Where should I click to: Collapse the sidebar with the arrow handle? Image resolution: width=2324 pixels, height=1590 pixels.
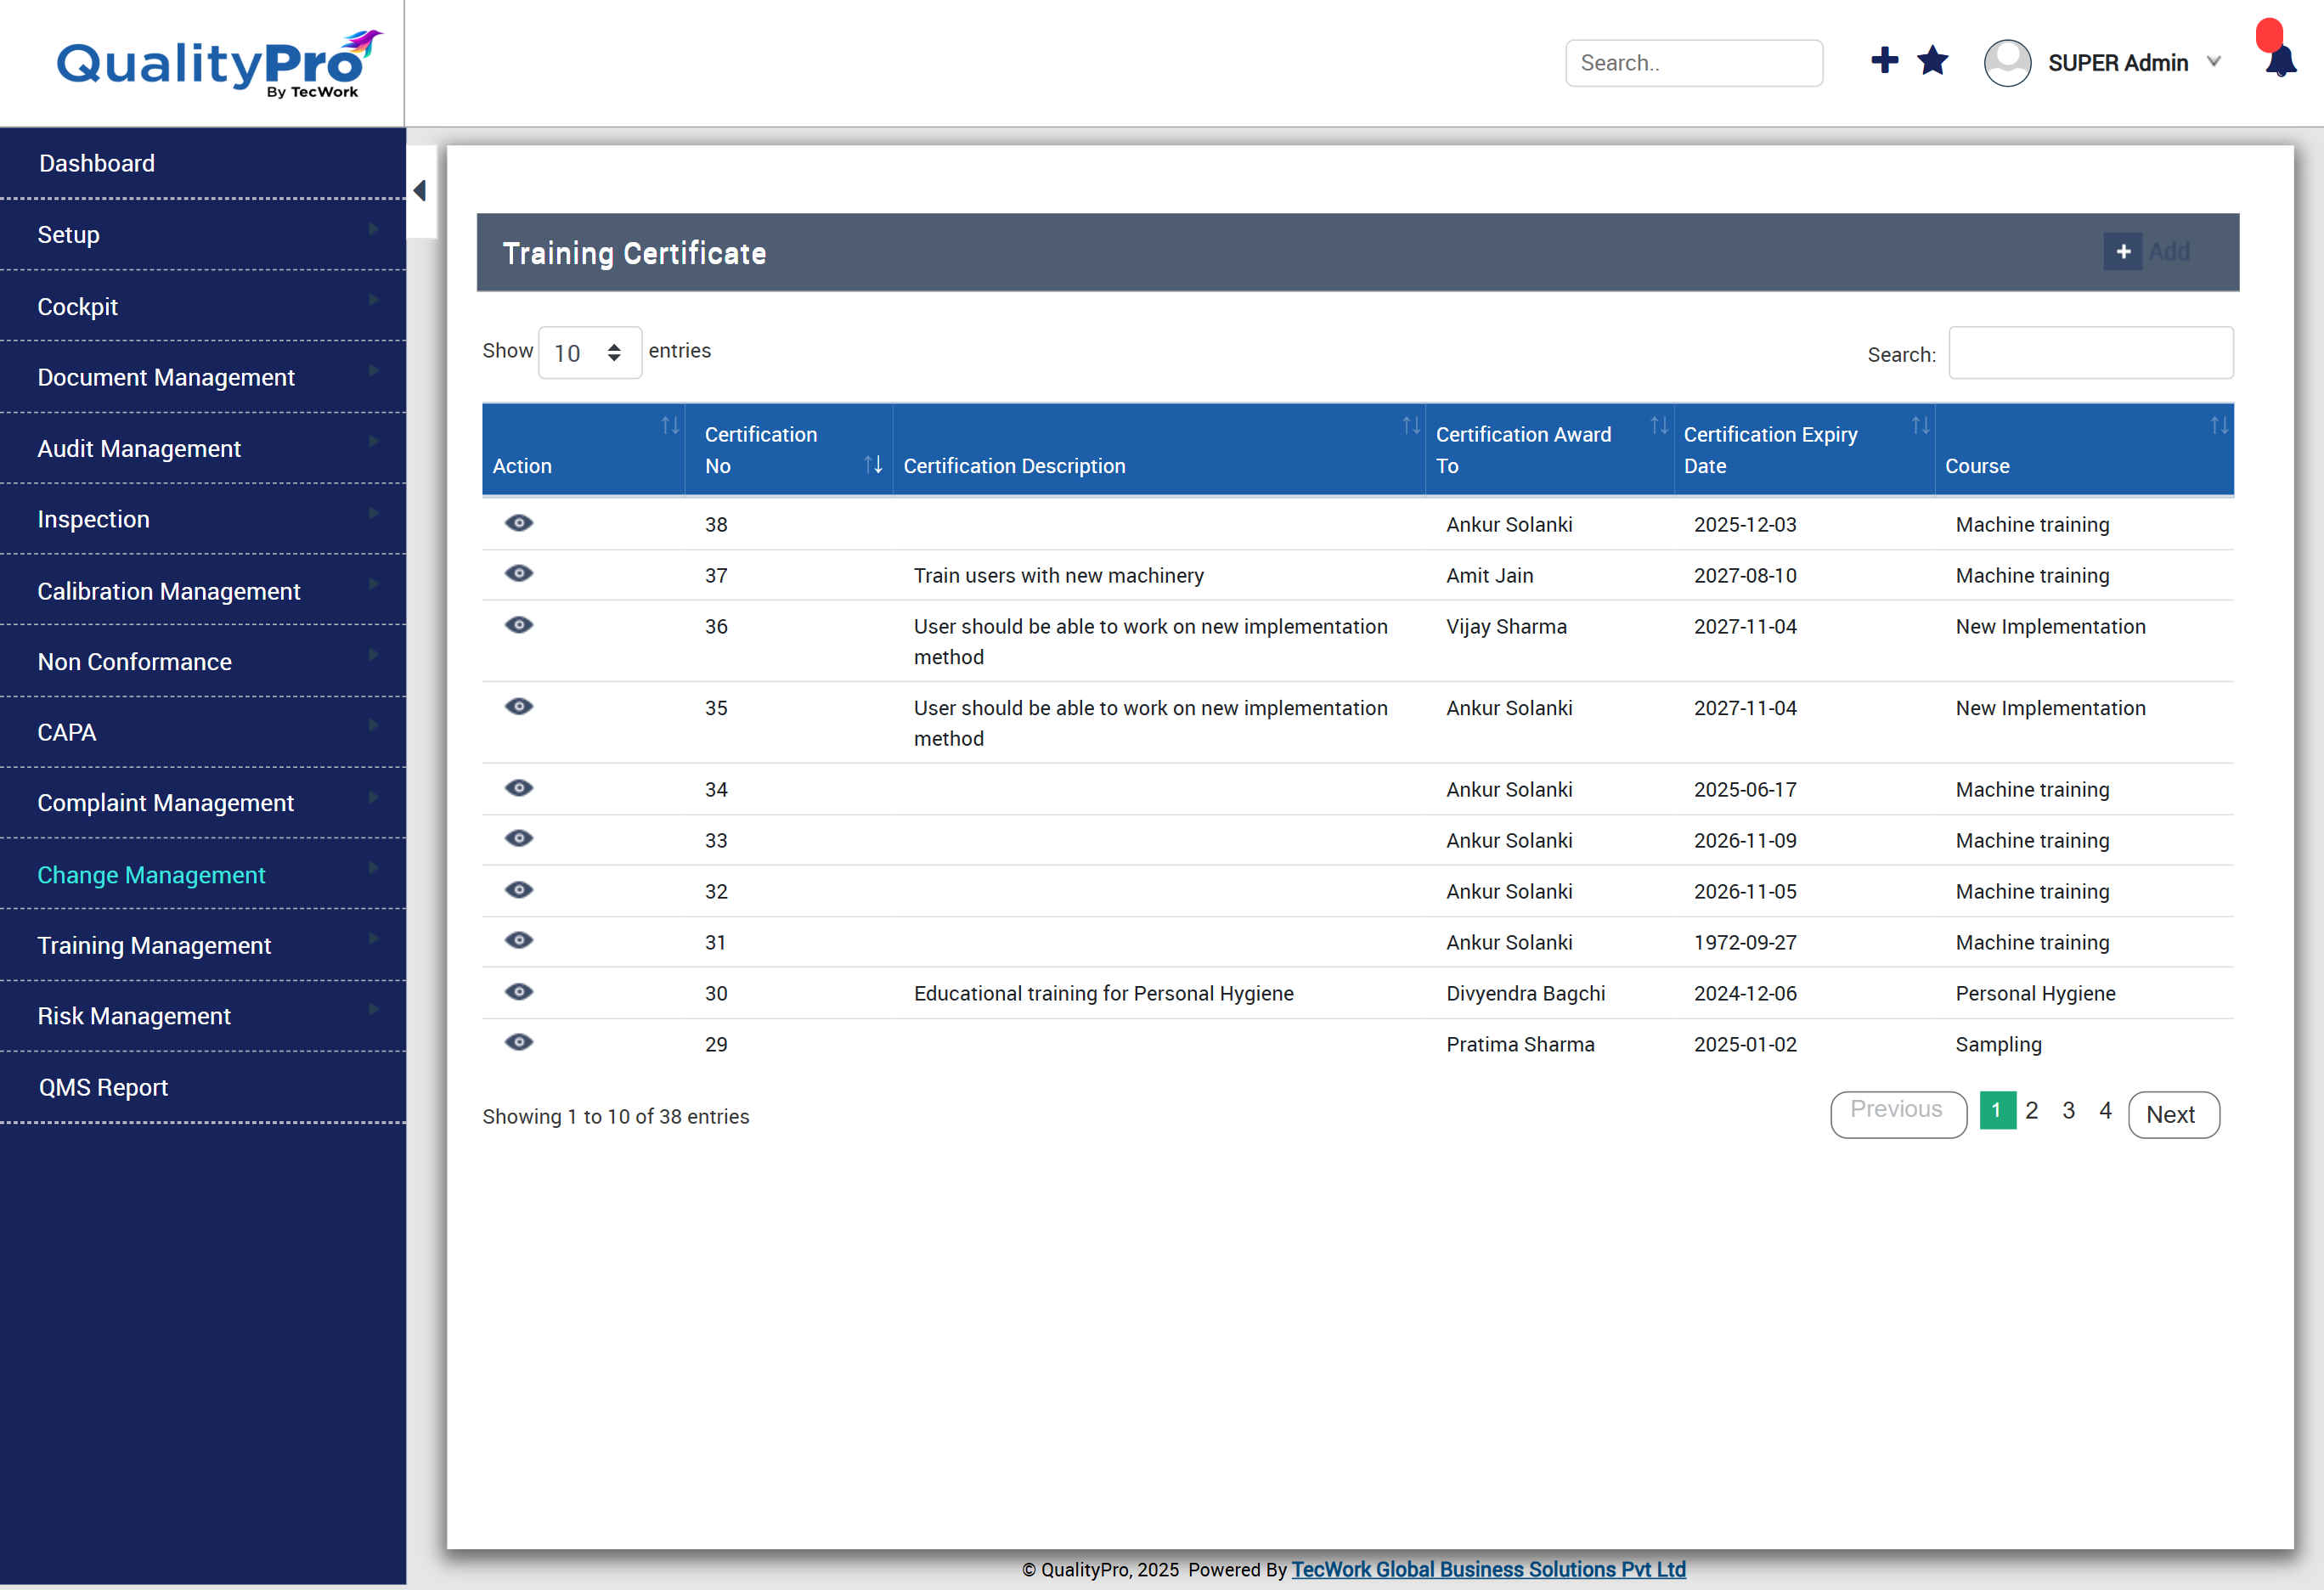[x=420, y=190]
